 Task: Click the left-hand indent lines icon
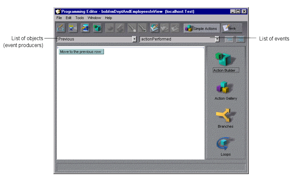coord(229,39)
